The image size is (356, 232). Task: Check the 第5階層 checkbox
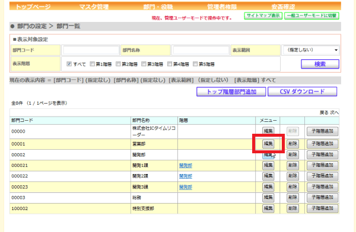point(195,64)
